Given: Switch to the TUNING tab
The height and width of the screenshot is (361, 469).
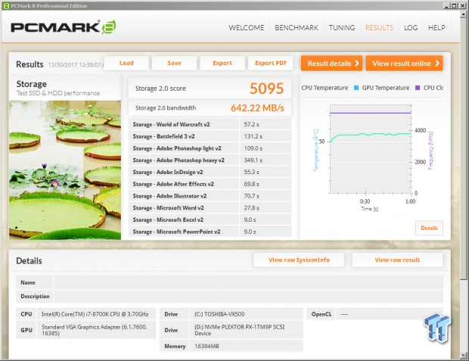Looking at the screenshot, I should (342, 28).
